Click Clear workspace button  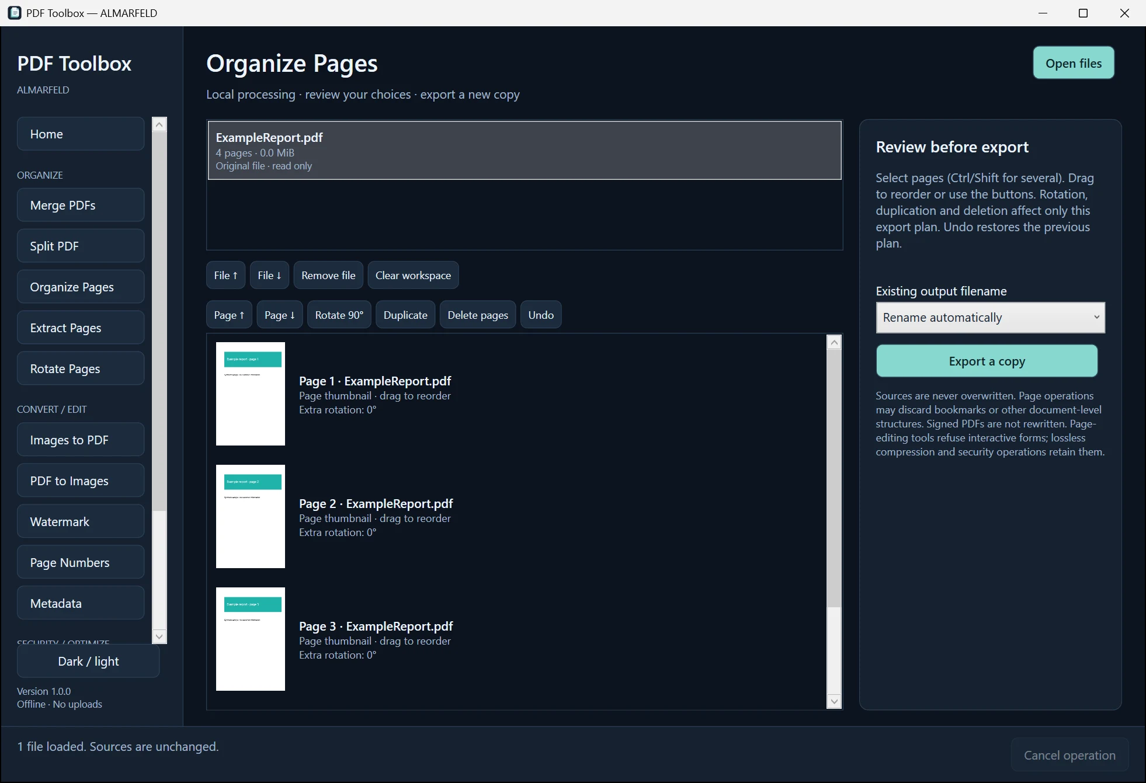click(x=413, y=275)
